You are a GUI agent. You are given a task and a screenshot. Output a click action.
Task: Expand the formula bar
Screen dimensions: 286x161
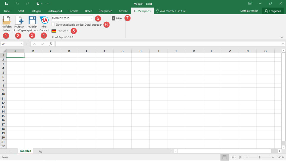tap(283, 44)
